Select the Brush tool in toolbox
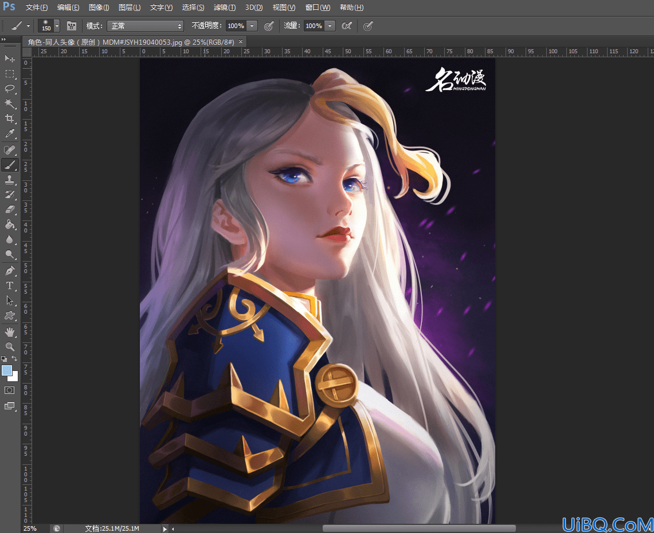Screen dimensions: 654x533 (x=10, y=165)
